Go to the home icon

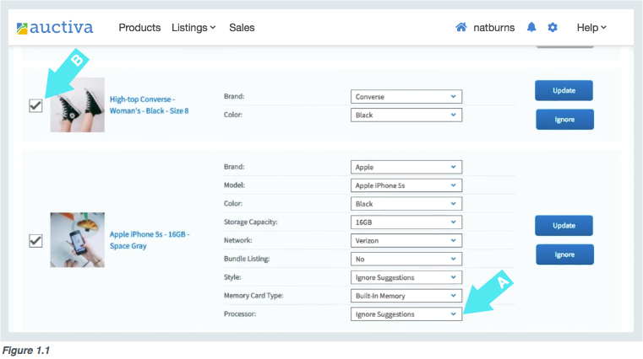pos(461,28)
